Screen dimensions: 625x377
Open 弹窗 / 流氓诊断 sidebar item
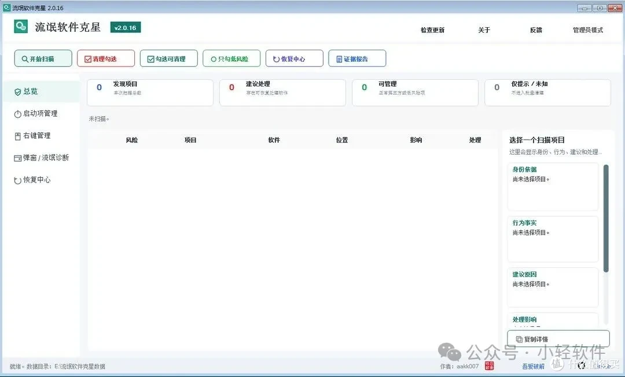42,158
